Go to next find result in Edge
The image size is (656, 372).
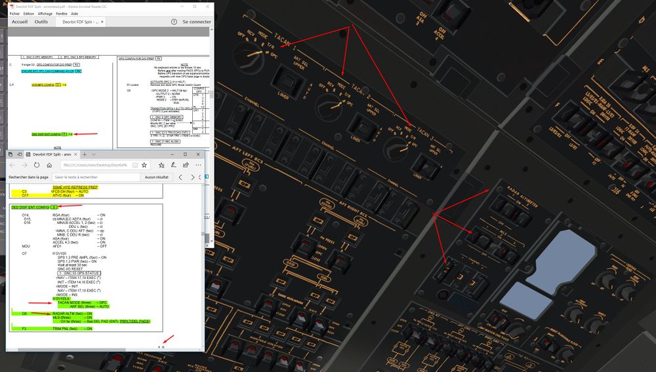192,177
